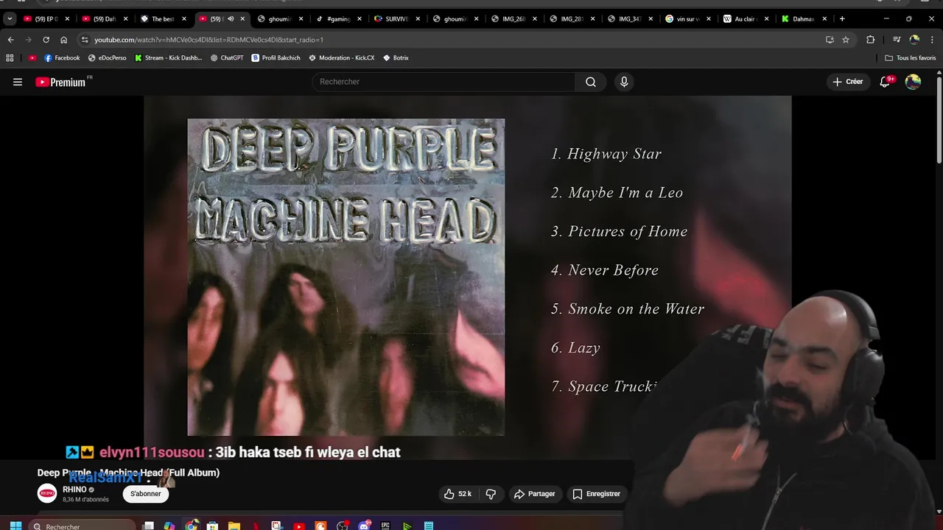The width and height of the screenshot is (943, 530).
Task: Switch to the Au clair Wikipedia tab
Action: [746, 19]
